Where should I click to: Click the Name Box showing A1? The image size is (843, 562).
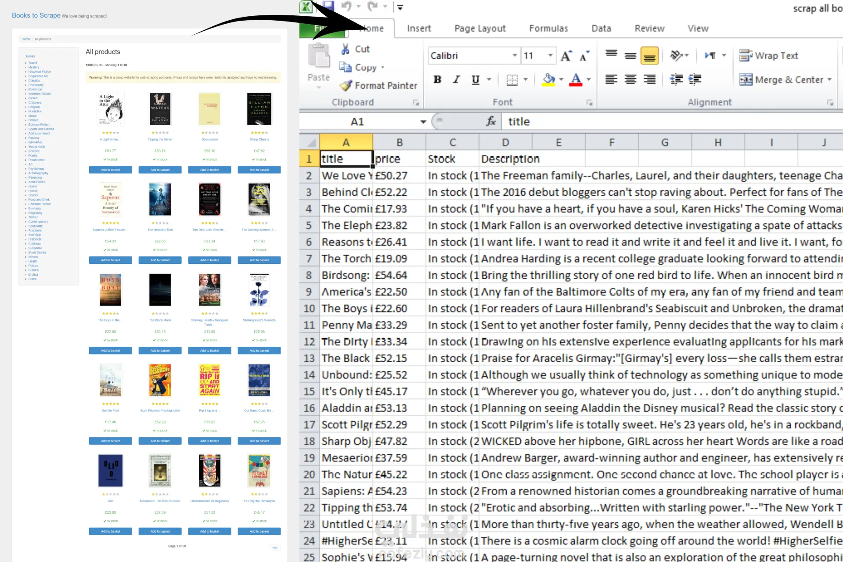click(x=358, y=122)
